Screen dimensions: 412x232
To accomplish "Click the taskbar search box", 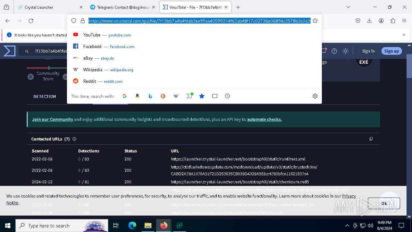I will (62, 226).
